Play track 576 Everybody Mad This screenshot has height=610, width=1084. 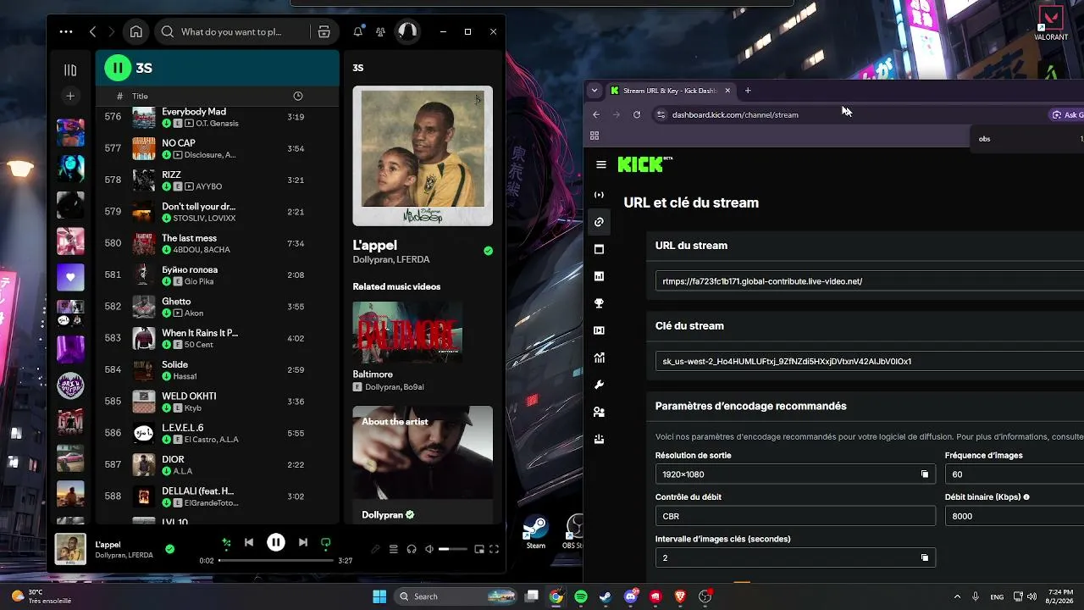coord(218,117)
